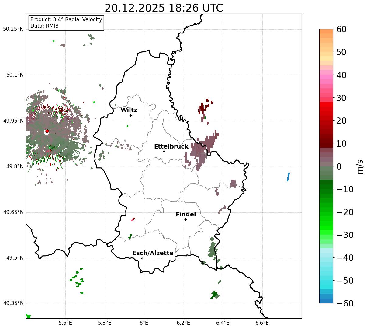
Task: Click the colorbar 0 tick label
Action: (339, 166)
